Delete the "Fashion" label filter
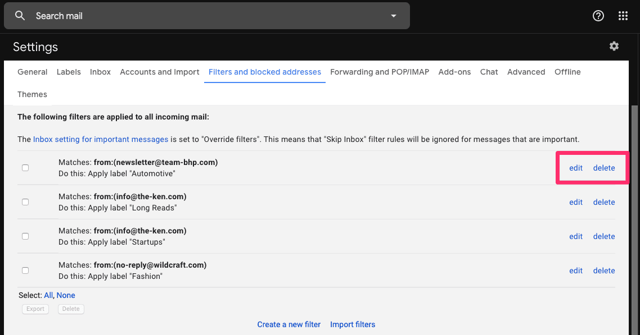The image size is (640, 335). (x=604, y=270)
